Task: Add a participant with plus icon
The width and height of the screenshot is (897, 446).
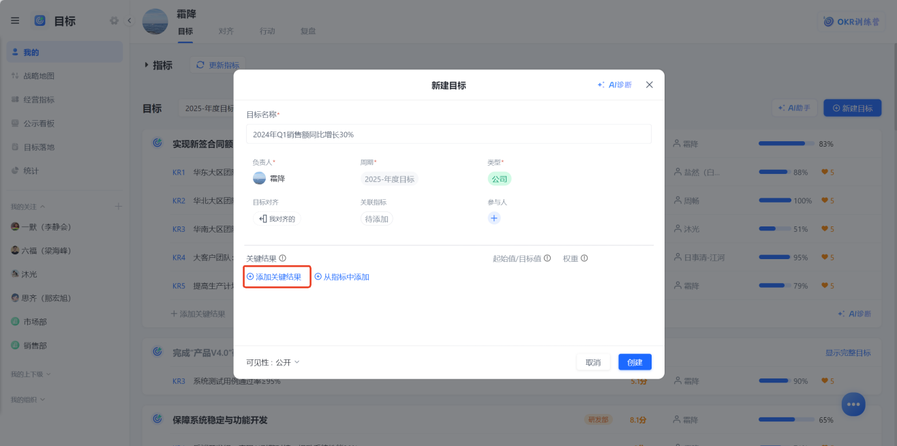Action: (x=494, y=218)
